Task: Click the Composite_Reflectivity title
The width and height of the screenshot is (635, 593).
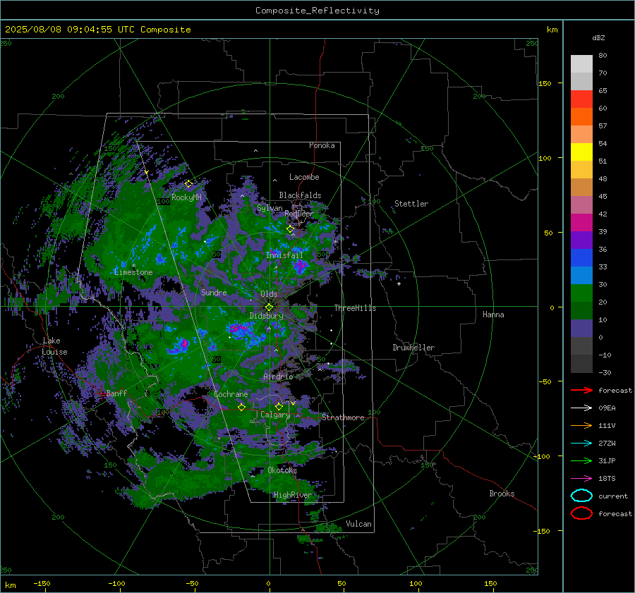Action: [317, 11]
